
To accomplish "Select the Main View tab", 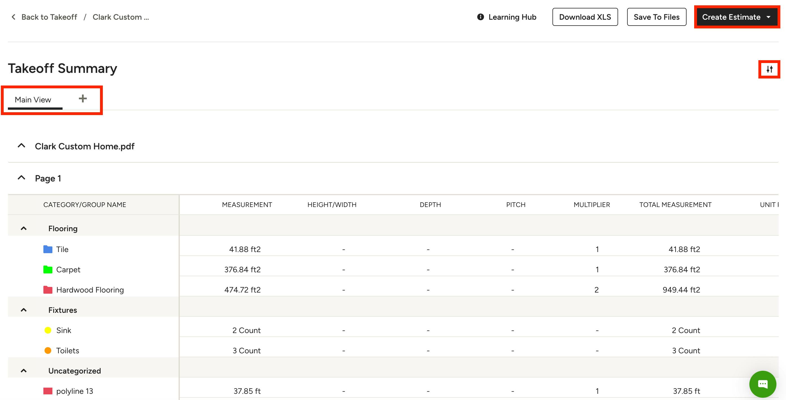I will pyautogui.click(x=33, y=100).
